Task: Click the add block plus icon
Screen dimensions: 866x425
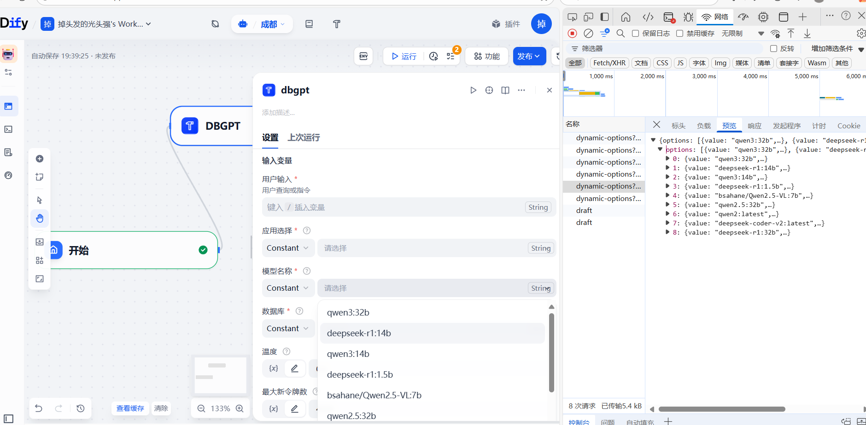Action: pos(40,158)
